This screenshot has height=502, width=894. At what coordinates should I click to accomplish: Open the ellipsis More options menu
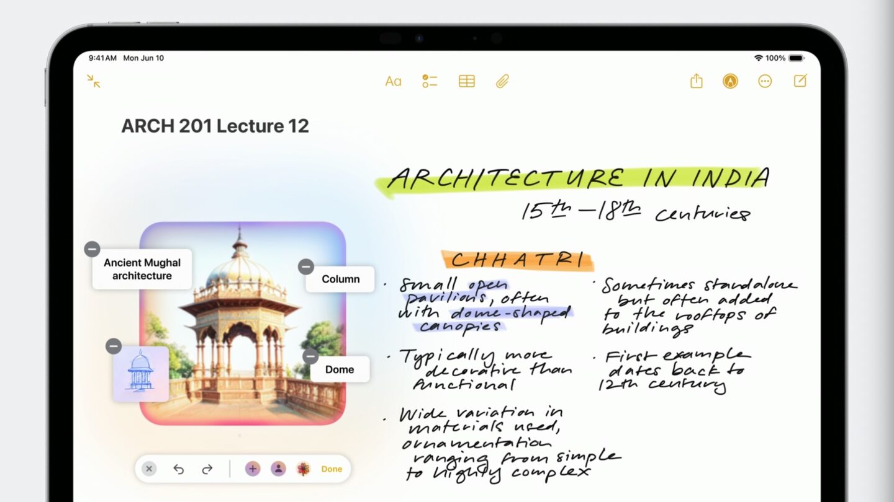pos(765,81)
